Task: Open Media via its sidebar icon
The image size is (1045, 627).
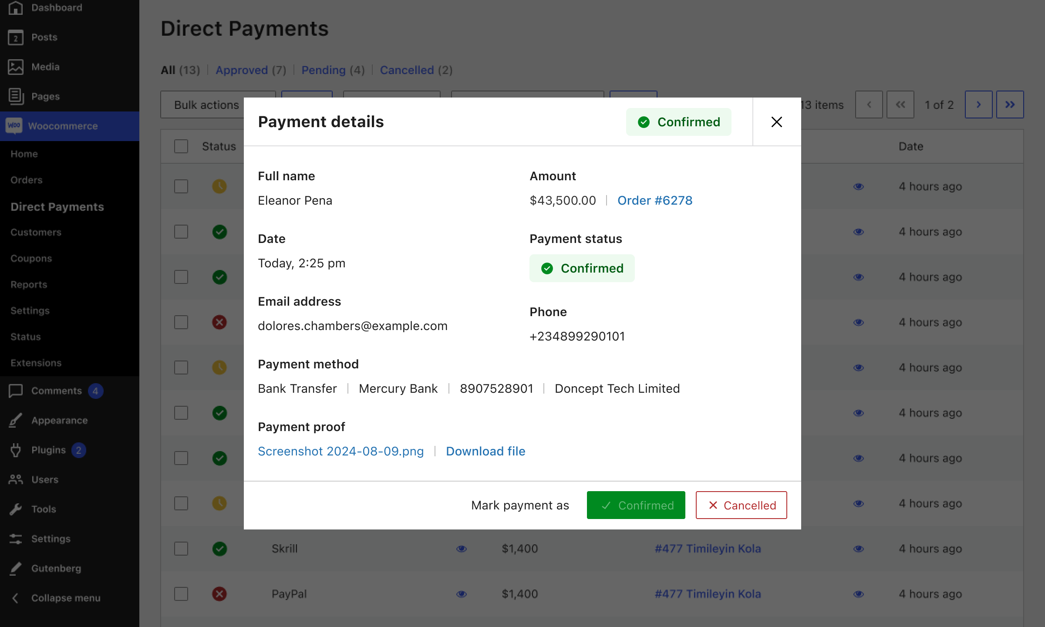Action: point(16,67)
